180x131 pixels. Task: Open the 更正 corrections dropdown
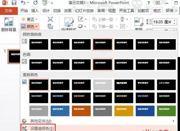point(30,19)
